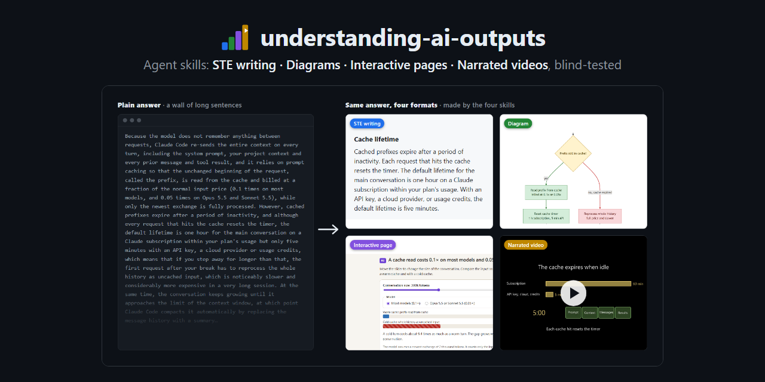Viewport: 765px width, 382px height.
Task: Click the video play button
Action: click(x=574, y=293)
